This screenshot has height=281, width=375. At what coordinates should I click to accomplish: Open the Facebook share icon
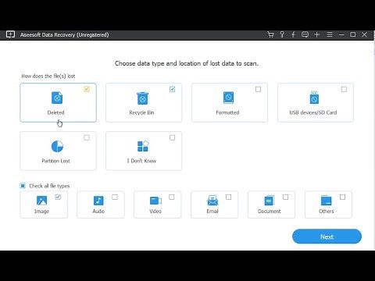[x=293, y=34]
